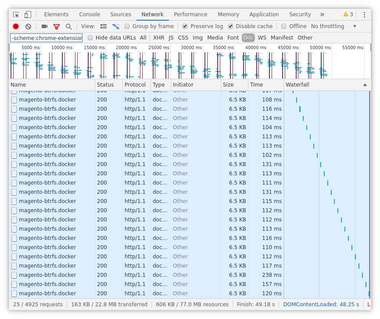This screenshot has height=319, width=380.
Task: Enable Group by frame
Action: (128, 26)
